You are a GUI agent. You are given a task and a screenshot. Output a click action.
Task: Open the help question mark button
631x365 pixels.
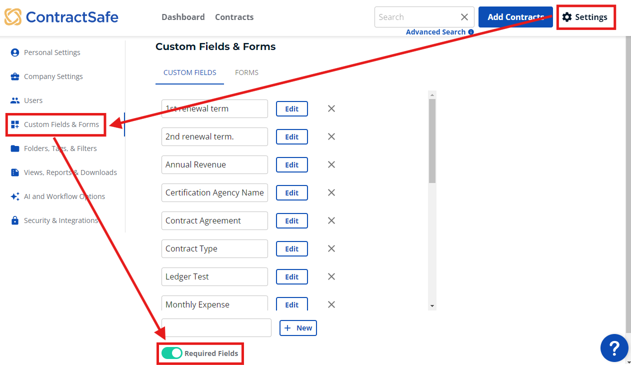tap(614, 348)
